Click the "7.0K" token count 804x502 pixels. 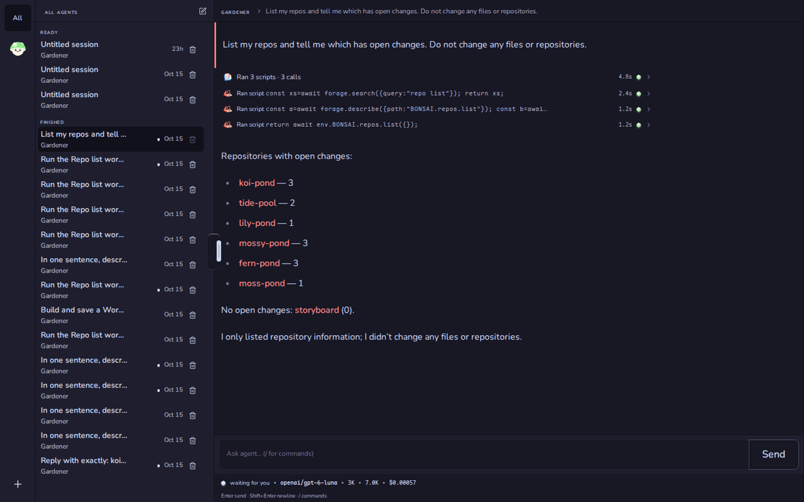pos(372,483)
